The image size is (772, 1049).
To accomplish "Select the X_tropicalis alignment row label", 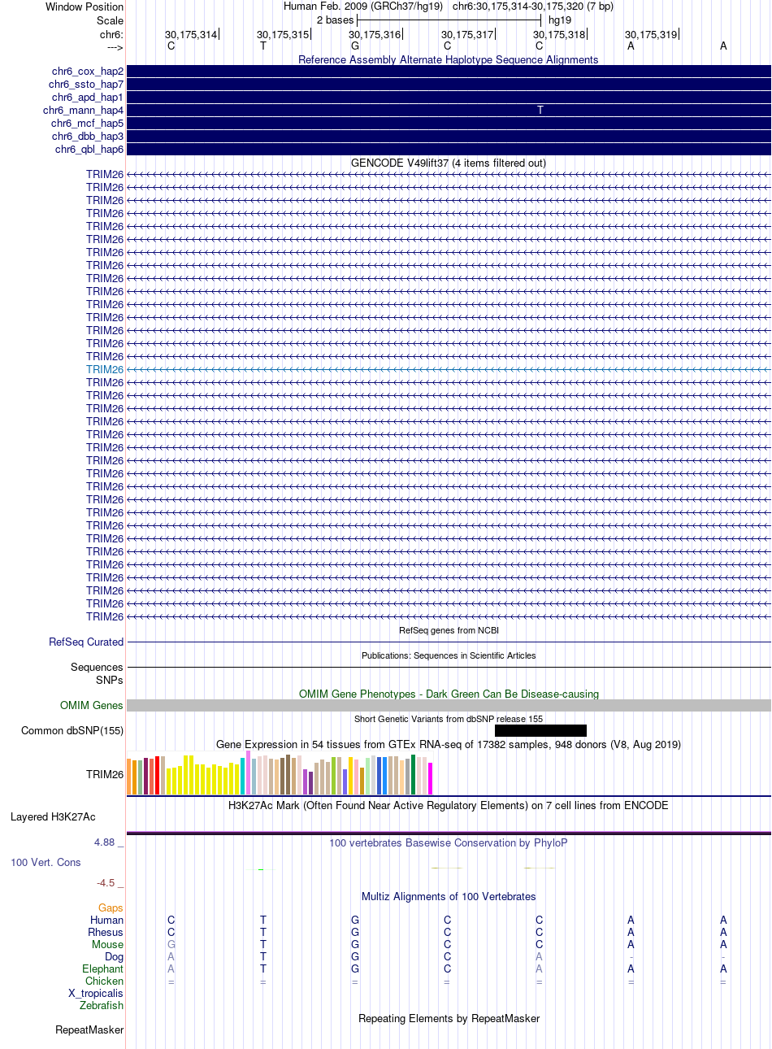I will point(96,994).
